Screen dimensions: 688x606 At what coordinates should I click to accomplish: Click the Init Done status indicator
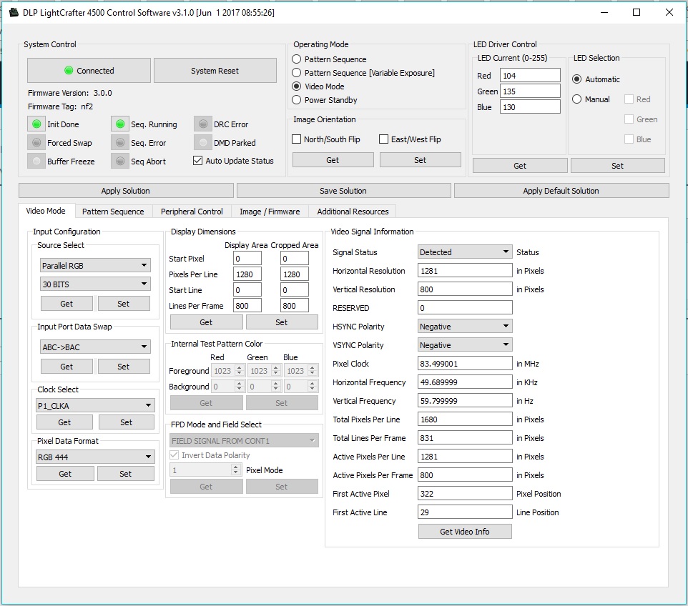pyautogui.click(x=36, y=124)
